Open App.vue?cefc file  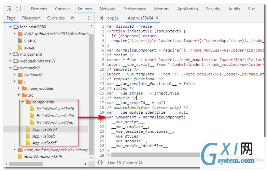tap(44, 136)
